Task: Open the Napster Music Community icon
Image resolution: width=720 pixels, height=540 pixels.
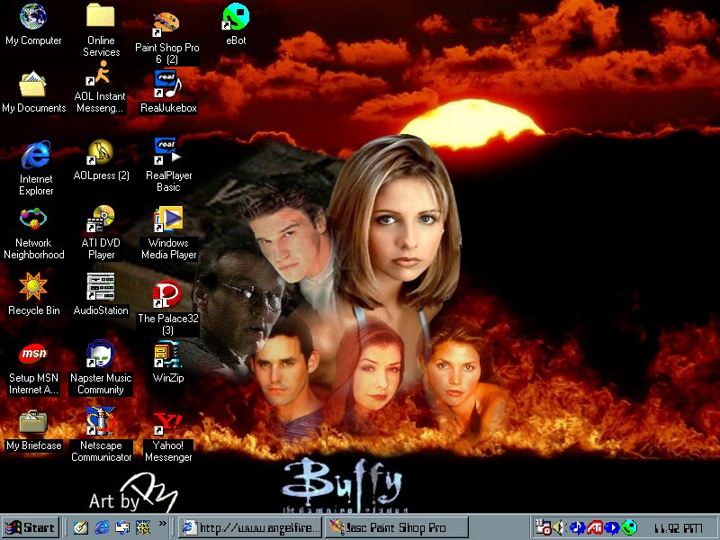Action: click(100, 354)
